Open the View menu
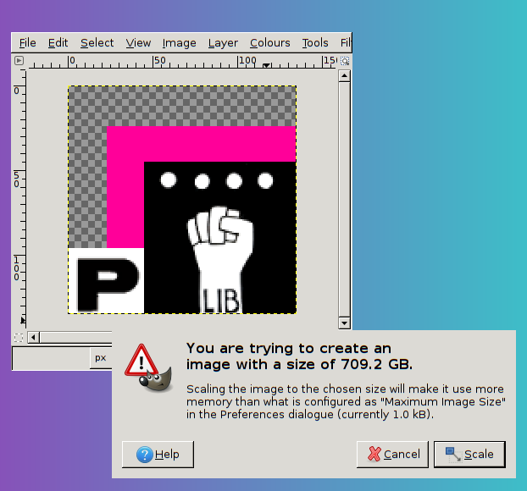This screenshot has height=491, width=527. (138, 43)
